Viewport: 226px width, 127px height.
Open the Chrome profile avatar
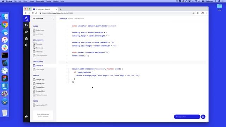(202, 13)
